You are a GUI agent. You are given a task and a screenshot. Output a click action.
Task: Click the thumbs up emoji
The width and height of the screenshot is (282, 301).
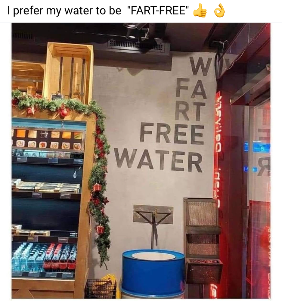[x=200, y=11]
